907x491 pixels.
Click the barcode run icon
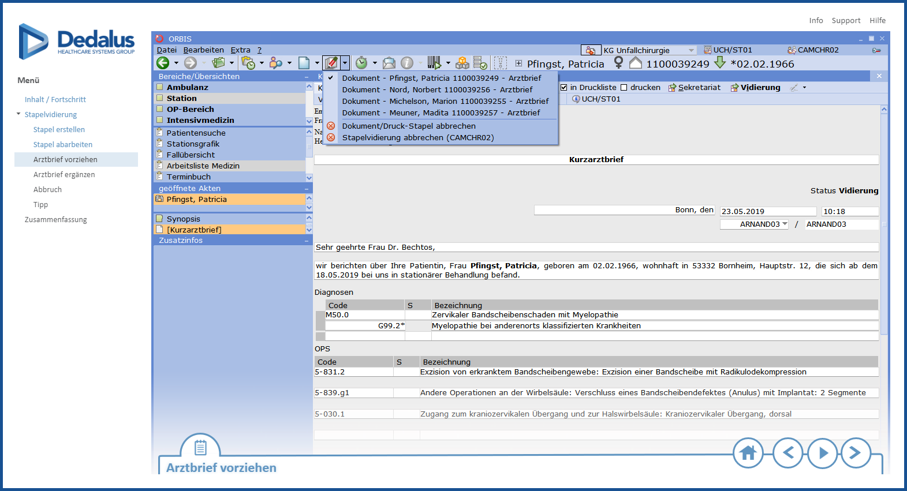(434, 63)
